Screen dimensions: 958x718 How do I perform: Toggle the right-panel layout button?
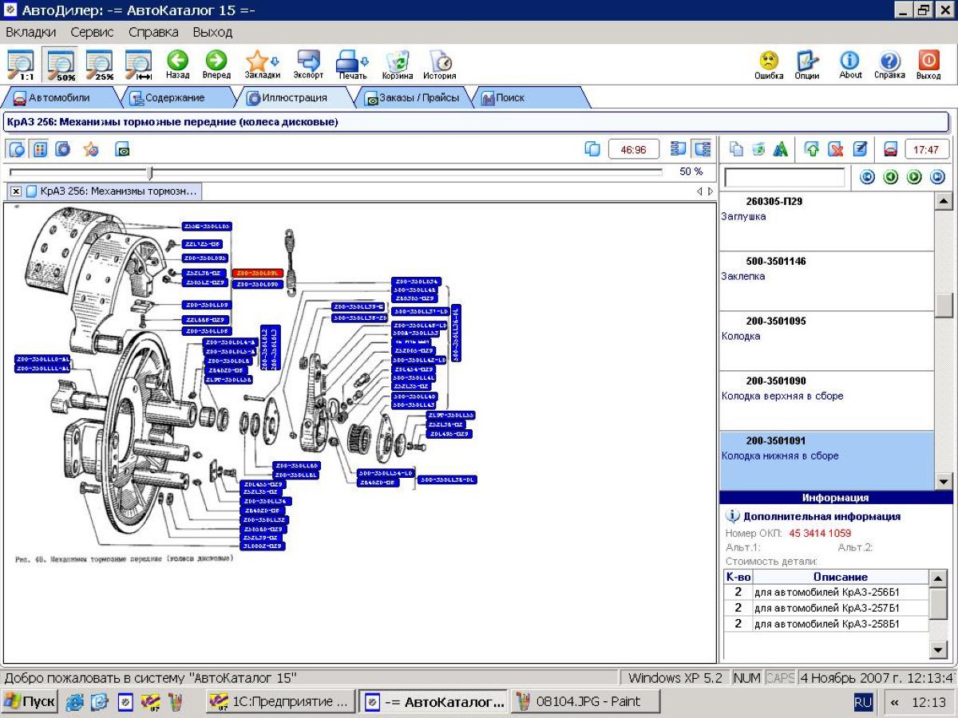702,149
